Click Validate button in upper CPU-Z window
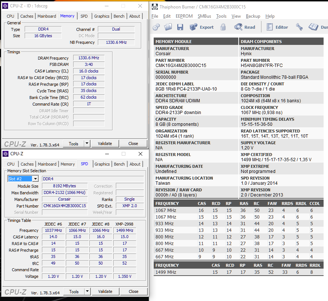This screenshot has width=328, height=301. 105,144
